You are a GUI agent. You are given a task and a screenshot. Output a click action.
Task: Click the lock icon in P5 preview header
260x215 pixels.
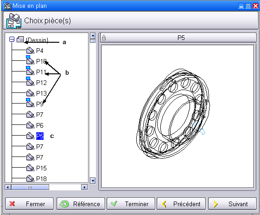coord(104,38)
